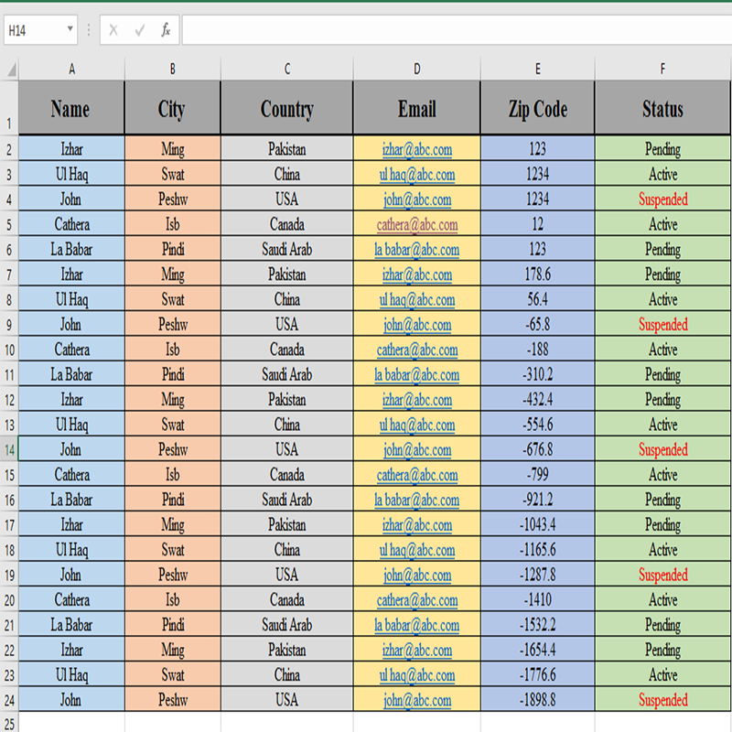
Task: Open the Insert Function (fx) dialog
Action: (x=166, y=30)
